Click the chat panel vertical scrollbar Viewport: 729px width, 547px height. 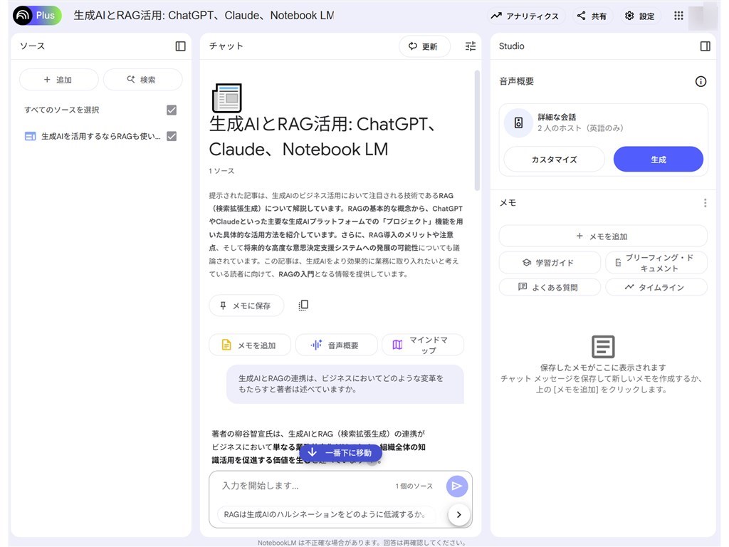477,130
